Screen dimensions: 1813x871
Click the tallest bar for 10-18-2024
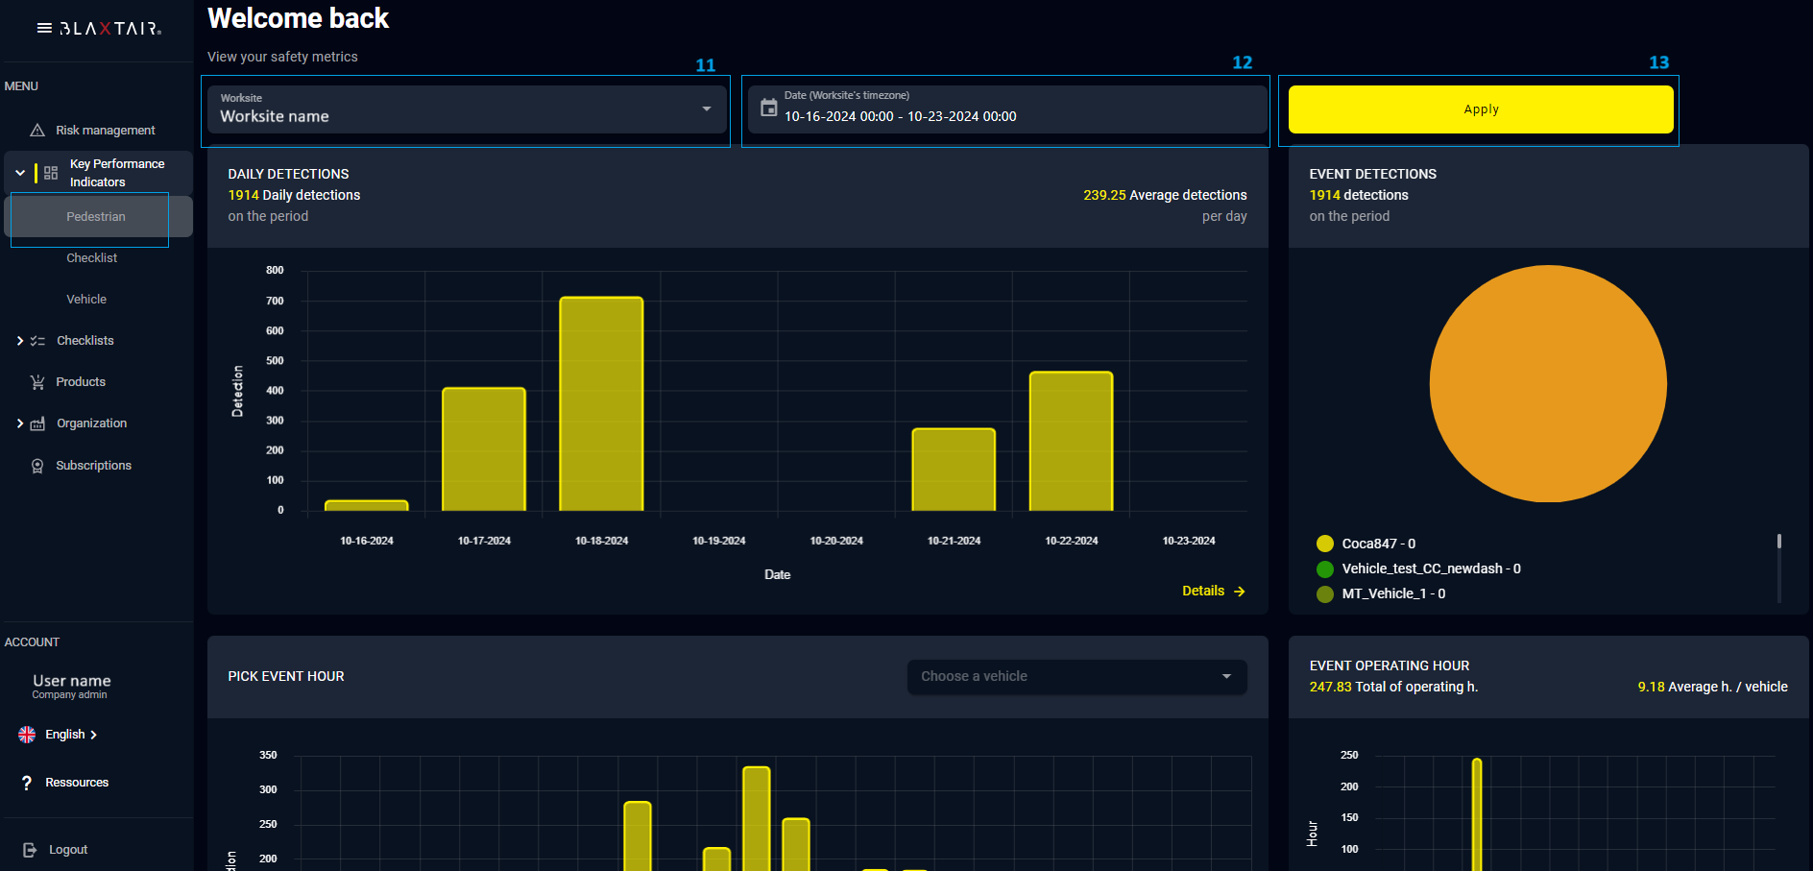pos(601,403)
